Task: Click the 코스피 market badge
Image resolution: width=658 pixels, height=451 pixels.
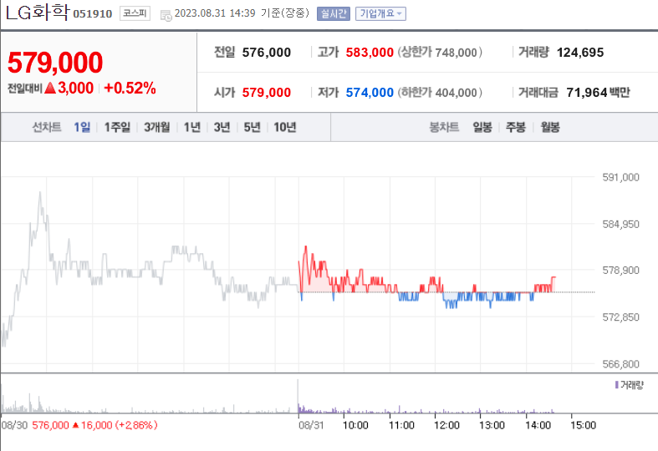Action: tap(135, 13)
